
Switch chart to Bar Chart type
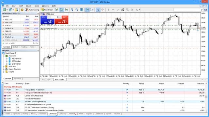(57, 10)
